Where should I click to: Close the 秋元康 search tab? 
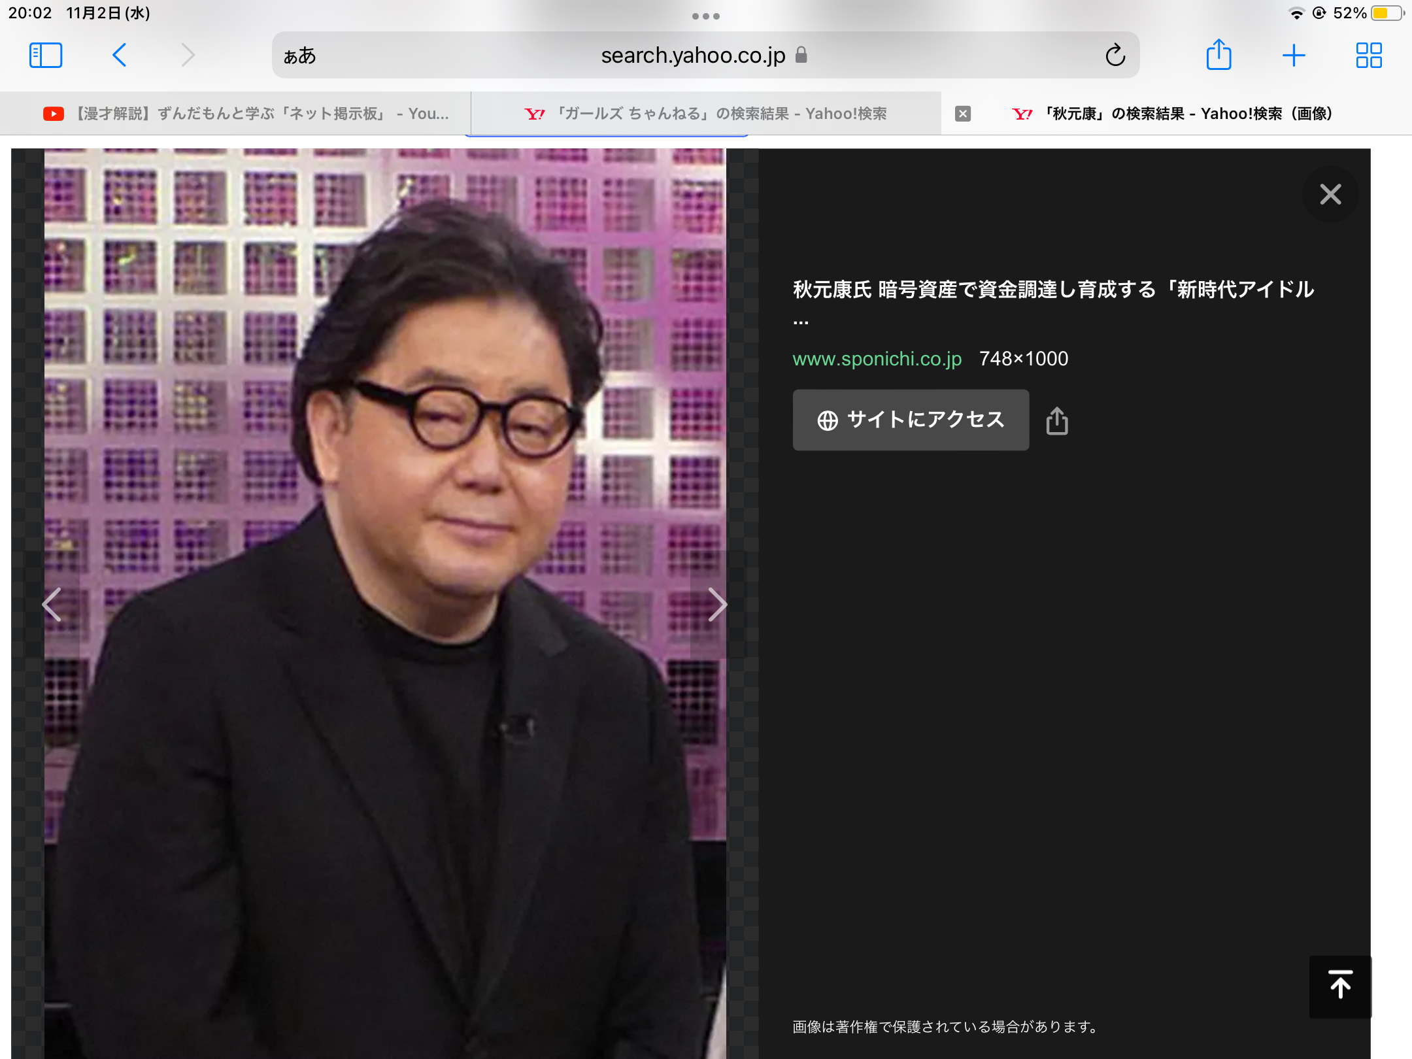pos(962,114)
